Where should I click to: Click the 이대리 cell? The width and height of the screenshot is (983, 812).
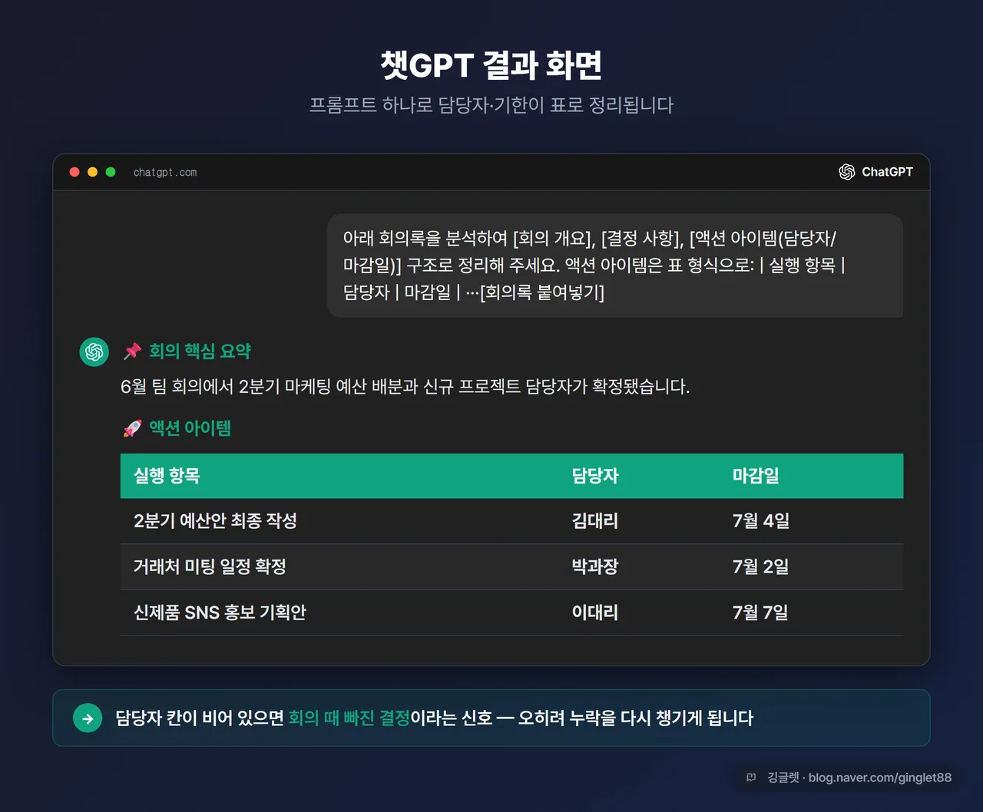tap(595, 612)
